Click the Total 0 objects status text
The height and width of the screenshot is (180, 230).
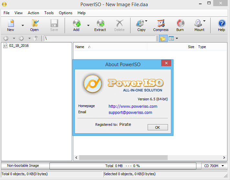(25, 174)
